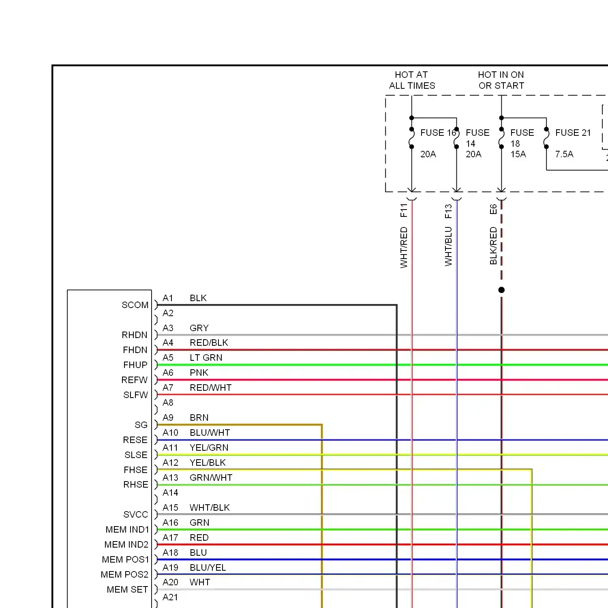This screenshot has height=608, width=608.
Task: Select terminal A21 label
Action: 170,597
